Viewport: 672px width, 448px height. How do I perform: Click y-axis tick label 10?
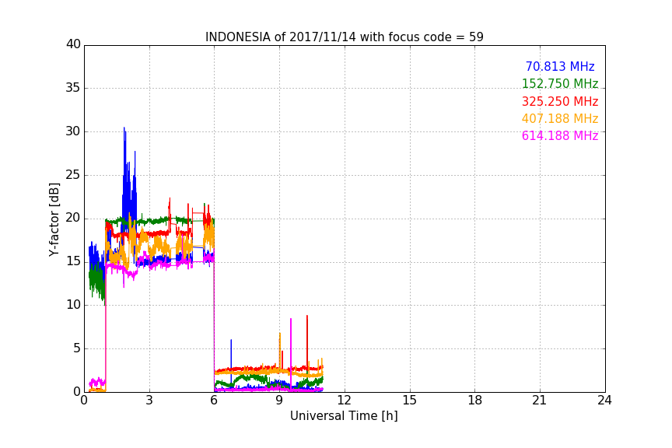[x=73, y=305]
